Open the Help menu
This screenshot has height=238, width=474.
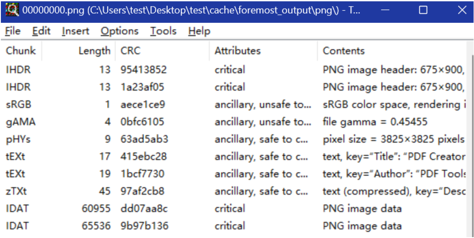[199, 31]
